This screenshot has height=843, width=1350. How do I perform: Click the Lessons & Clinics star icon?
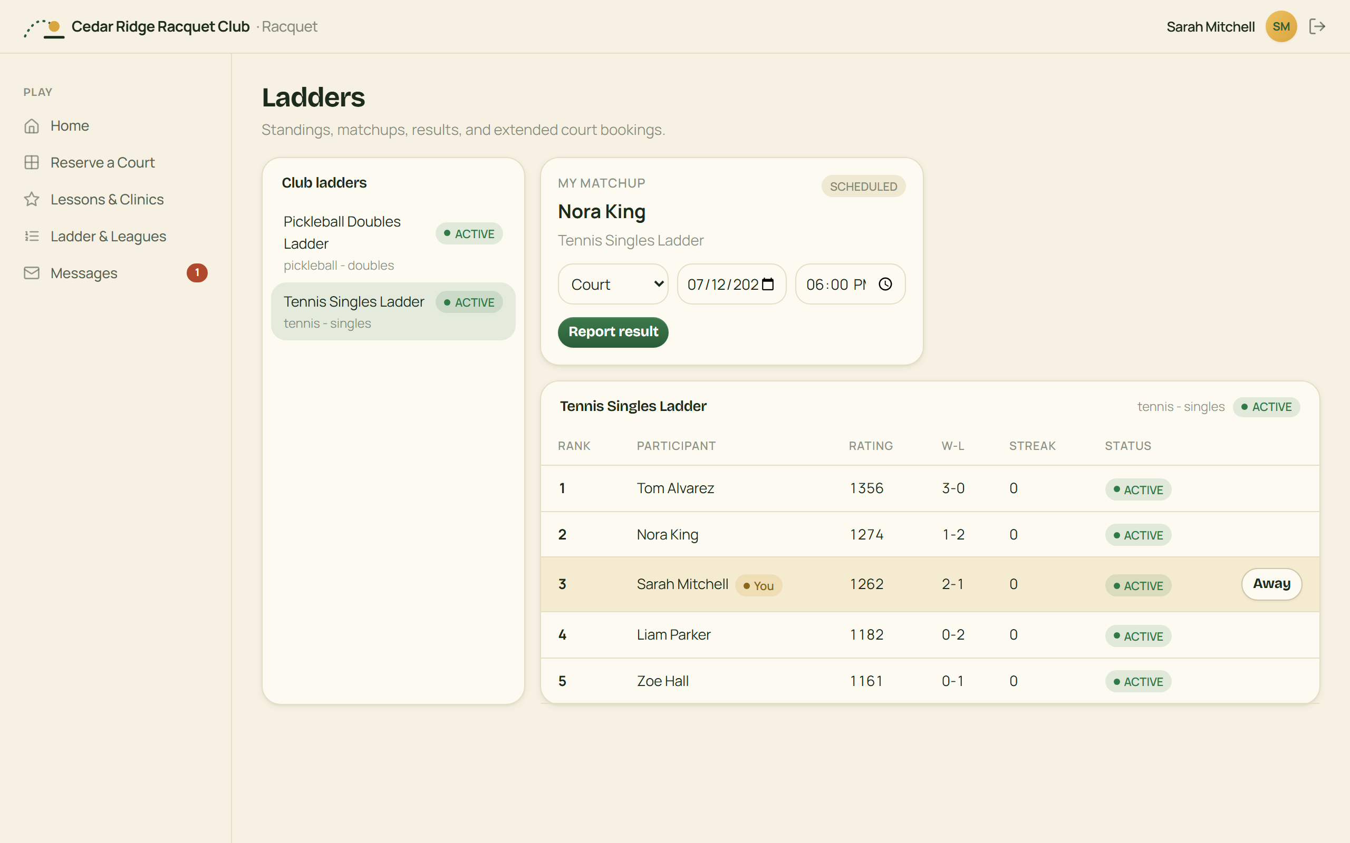pyautogui.click(x=32, y=199)
